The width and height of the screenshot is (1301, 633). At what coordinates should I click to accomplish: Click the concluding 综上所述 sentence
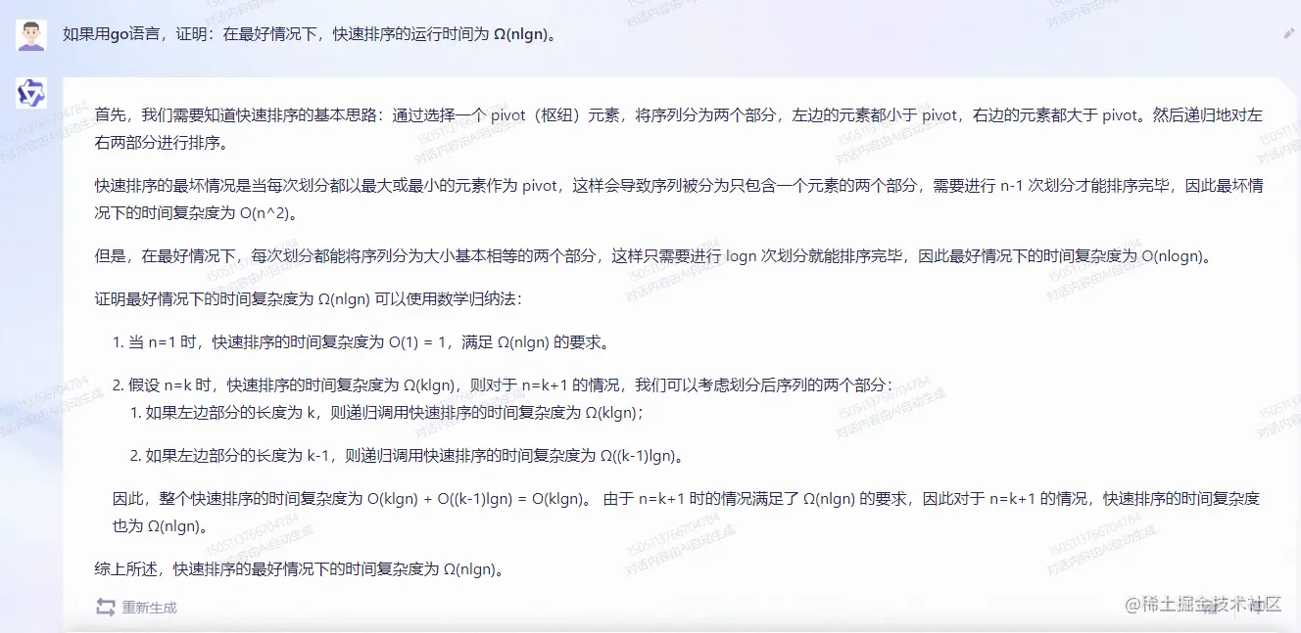(x=294, y=568)
